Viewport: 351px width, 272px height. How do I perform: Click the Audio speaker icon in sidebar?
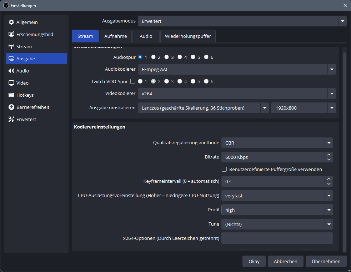[11, 71]
